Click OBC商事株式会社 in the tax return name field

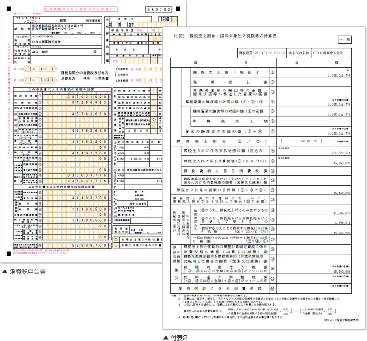(x=46, y=42)
